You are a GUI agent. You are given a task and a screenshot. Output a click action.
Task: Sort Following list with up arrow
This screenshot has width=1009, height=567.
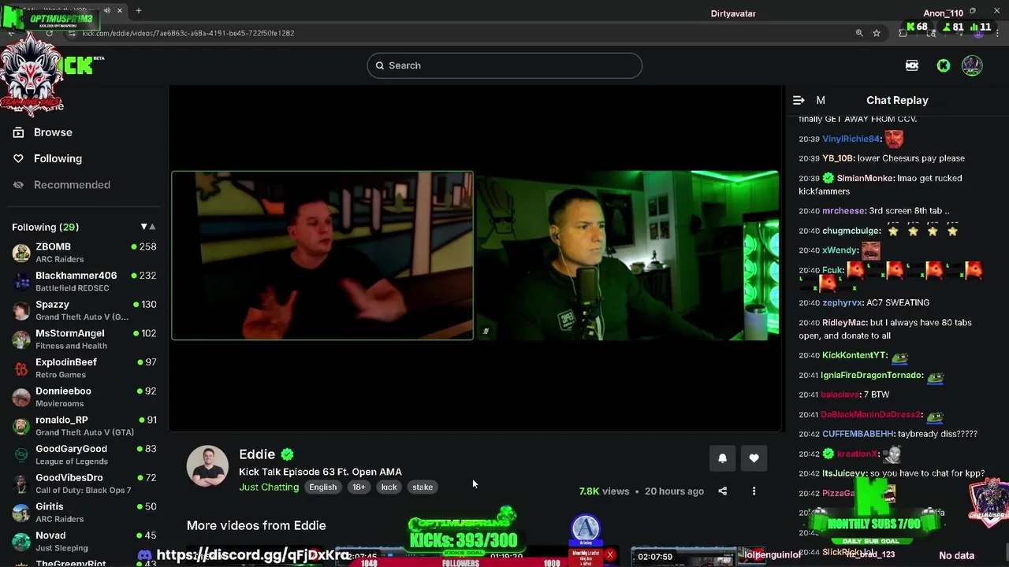[152, 227]
